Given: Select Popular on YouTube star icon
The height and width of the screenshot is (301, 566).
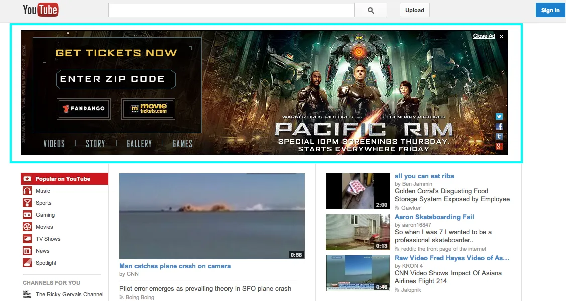Looking at the screenshot, I should (27, 179).
